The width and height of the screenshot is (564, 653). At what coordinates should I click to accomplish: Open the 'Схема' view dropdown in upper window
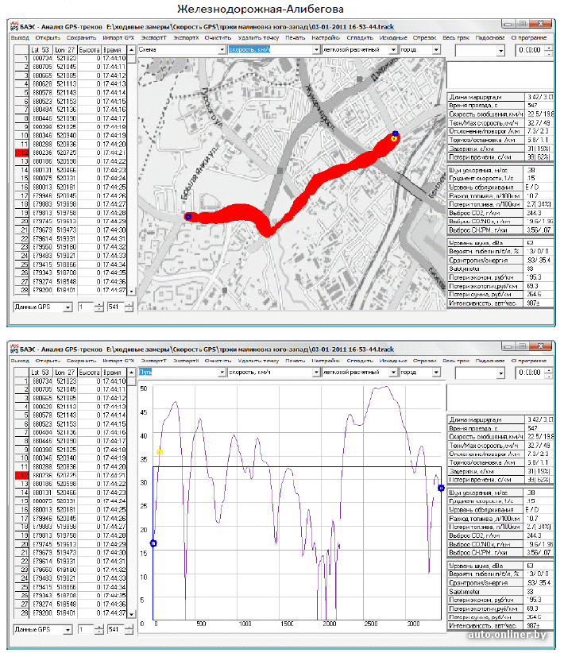click(220, 49)
